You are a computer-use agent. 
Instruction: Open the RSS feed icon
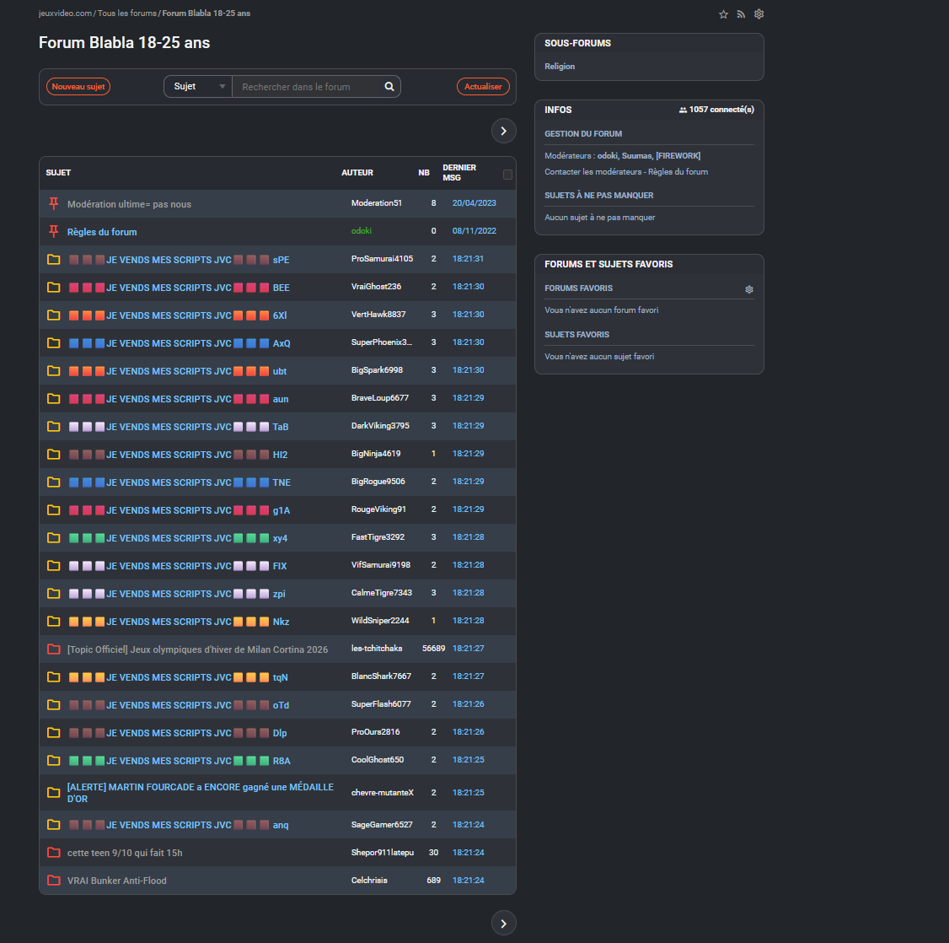(741, 14)
